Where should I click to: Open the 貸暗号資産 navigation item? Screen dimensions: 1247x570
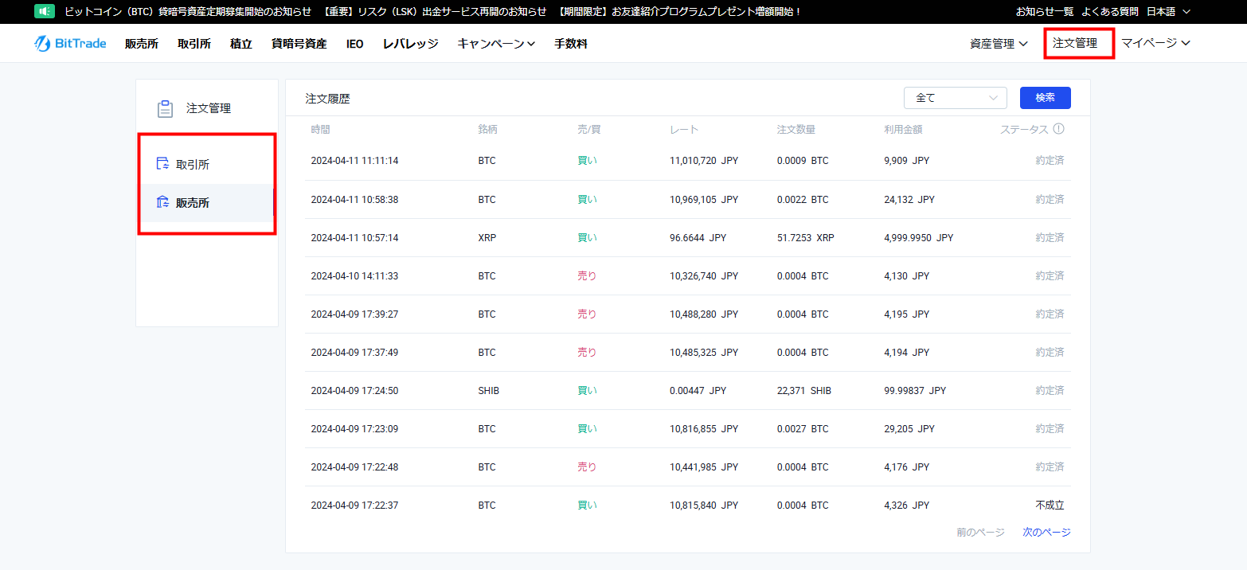point(299,44)
